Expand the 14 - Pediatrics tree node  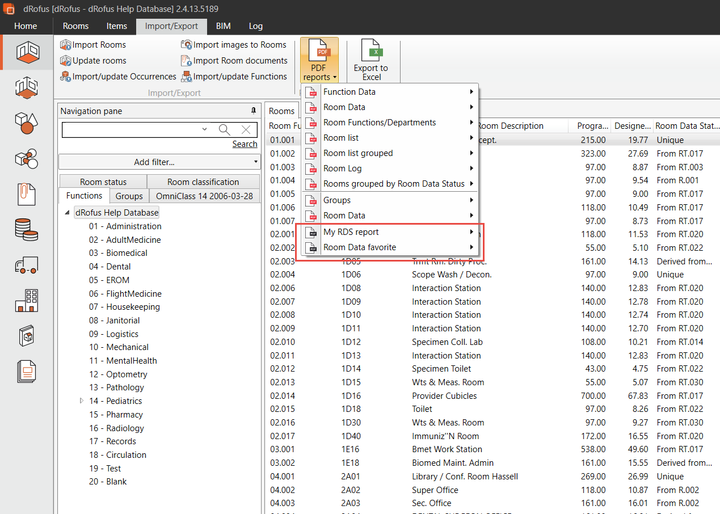pyautogui.click(x=81, y=401)
